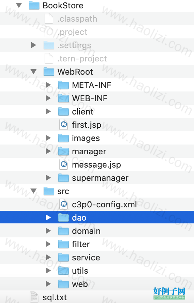Select the .project file name
Screen dimensions: 194x303
73,32
